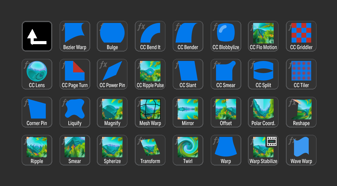Select the Twirl effect
Viewport: 337px width, 186px height.
pos(188,150)
